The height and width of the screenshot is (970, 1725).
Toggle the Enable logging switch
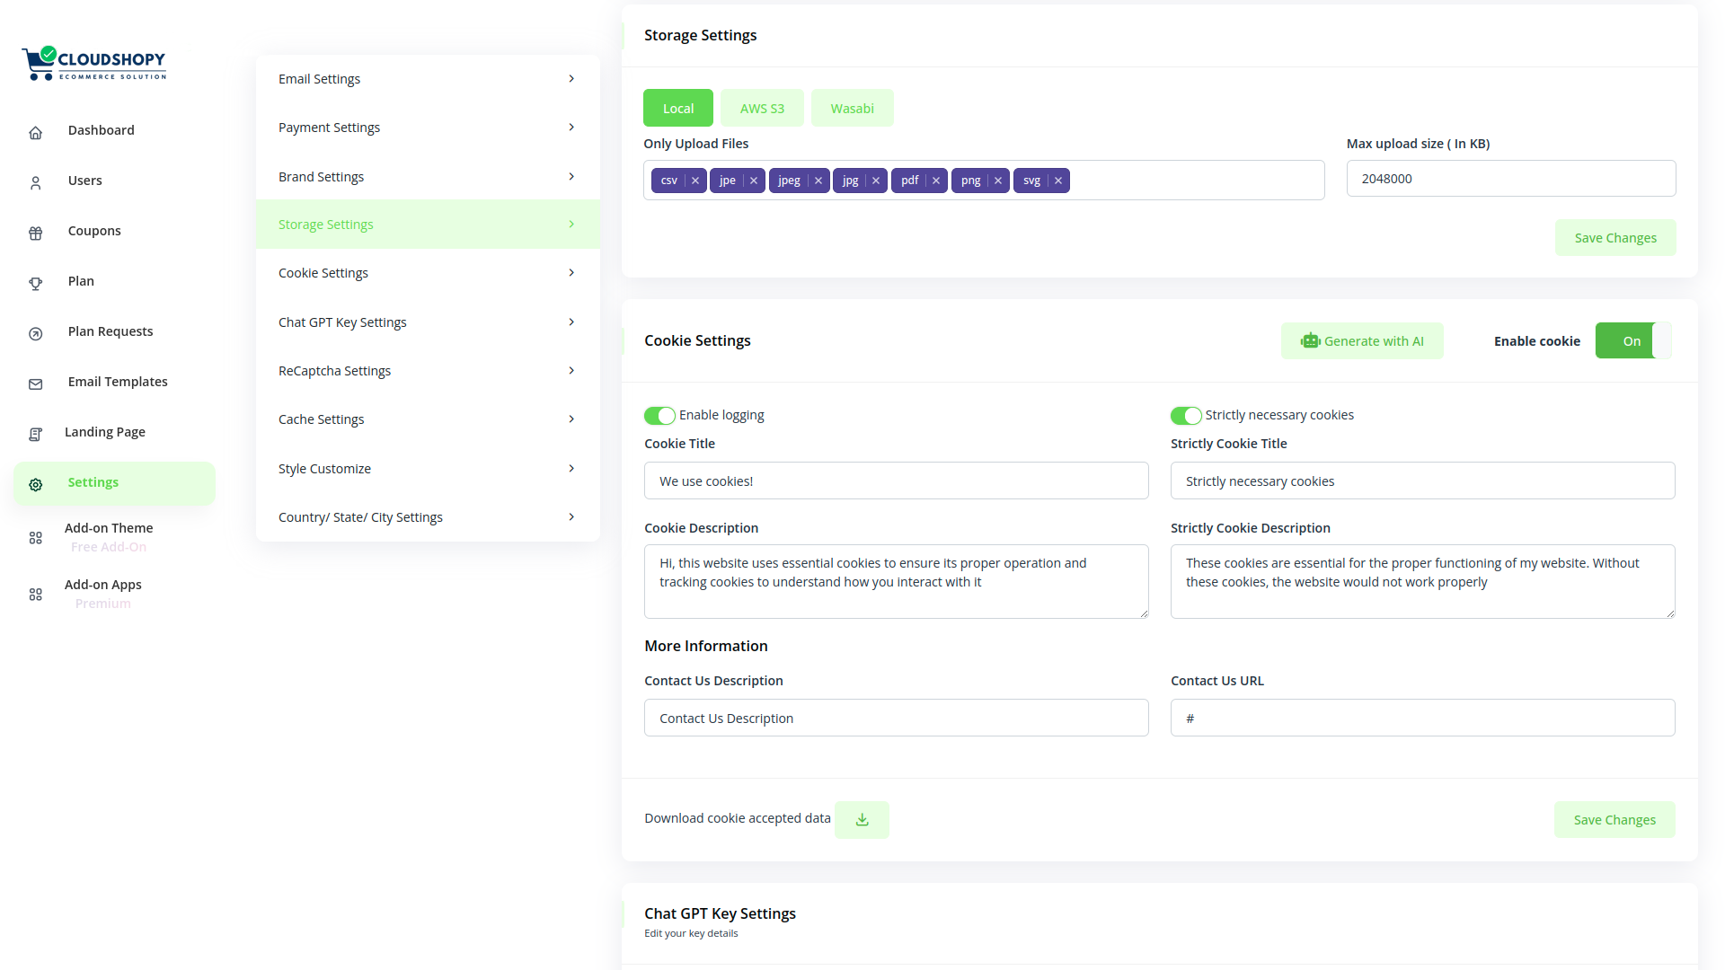point(659,416)
